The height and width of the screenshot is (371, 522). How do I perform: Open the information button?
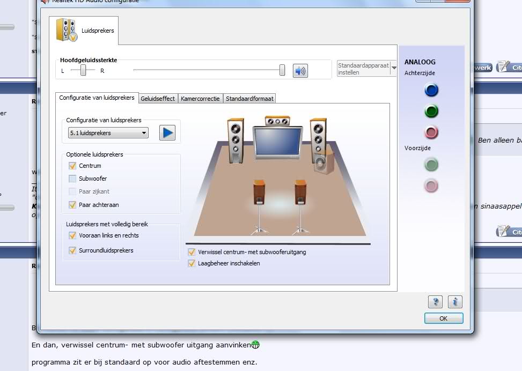(x=454, y=301)
